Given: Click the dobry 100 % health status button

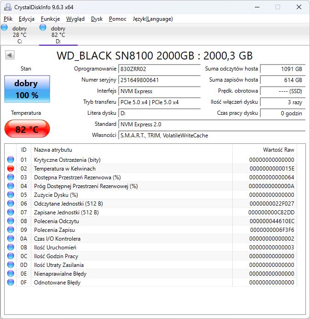Looking at the screenshot, I should (27, 89).
